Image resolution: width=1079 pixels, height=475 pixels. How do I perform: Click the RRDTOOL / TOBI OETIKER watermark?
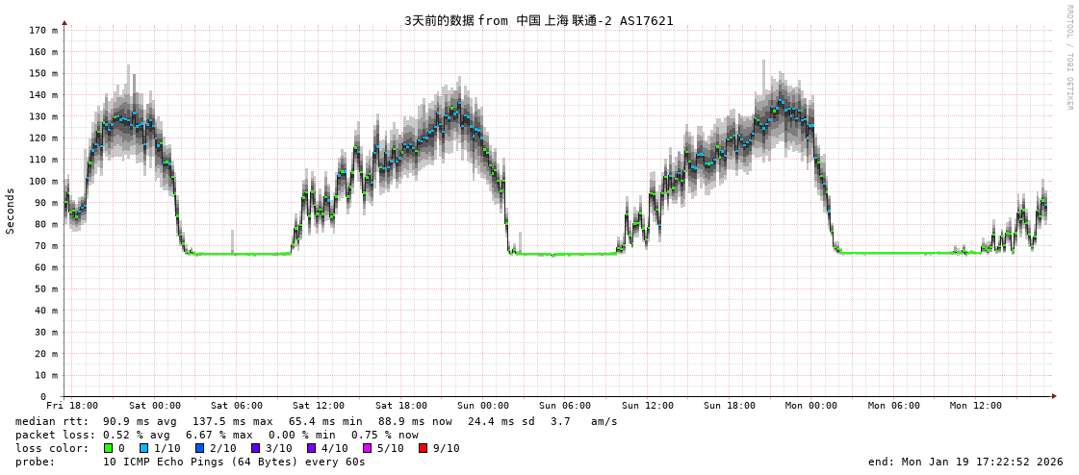1068,58
